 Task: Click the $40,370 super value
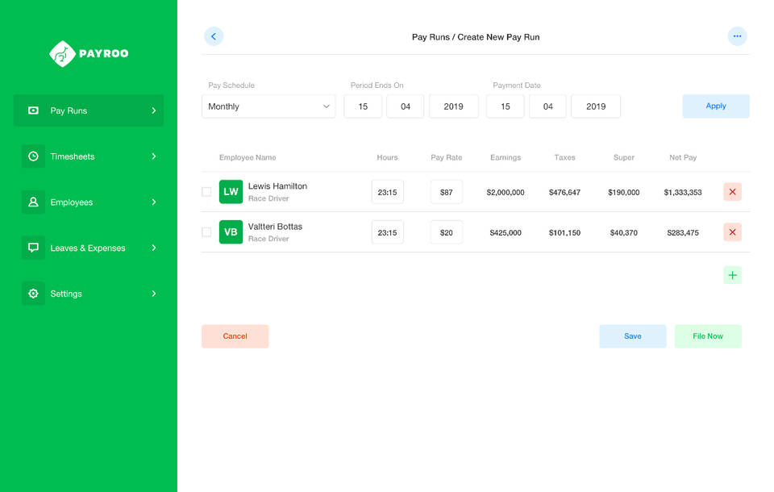click(x=624, y=232)
